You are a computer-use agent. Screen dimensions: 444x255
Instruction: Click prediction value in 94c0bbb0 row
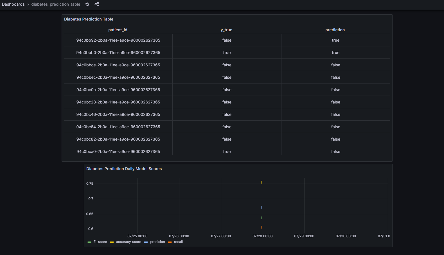pos(335,53)
